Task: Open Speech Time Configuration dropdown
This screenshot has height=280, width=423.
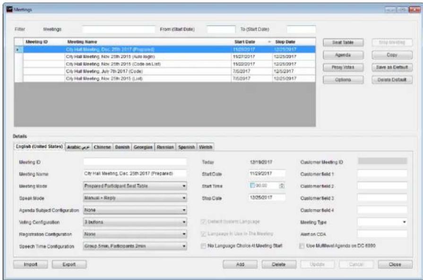Action: click(x=135, y=246)
